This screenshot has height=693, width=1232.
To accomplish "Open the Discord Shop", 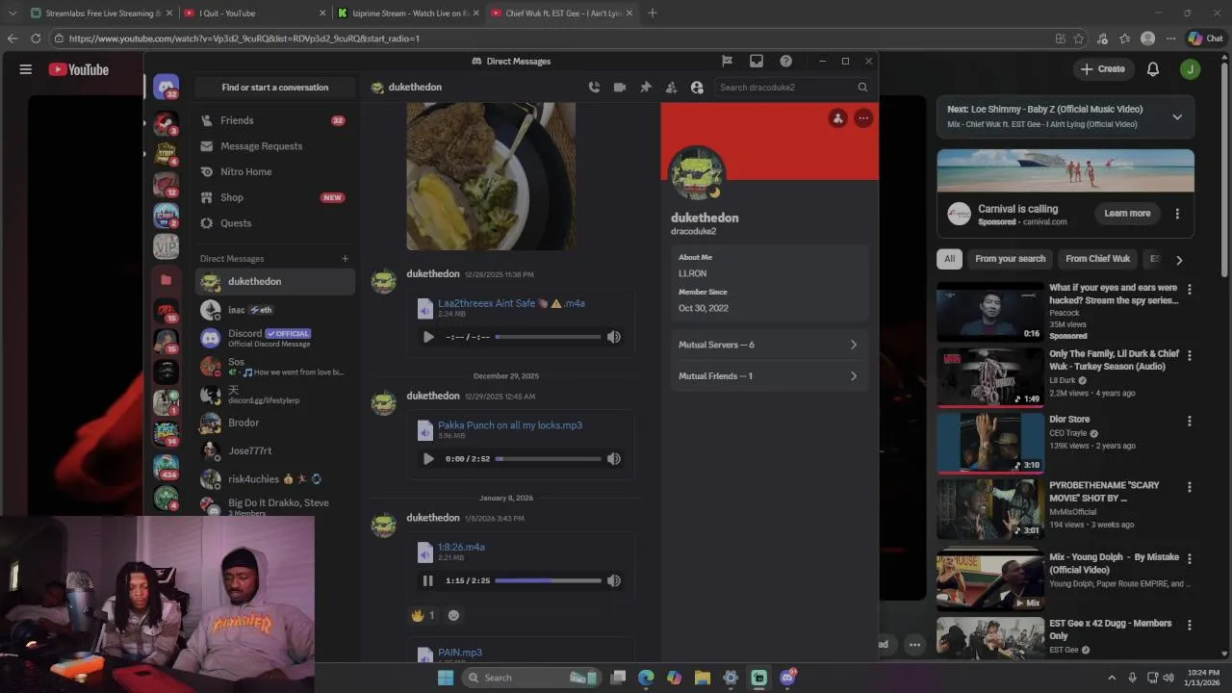I will [x=274, y=197].
